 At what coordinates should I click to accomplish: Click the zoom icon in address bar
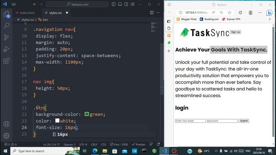pyautogui.click(x=221, y=12)
